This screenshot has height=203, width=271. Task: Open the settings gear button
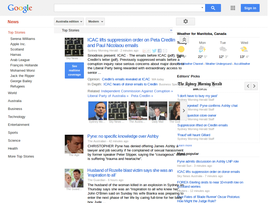pos(186,21)
